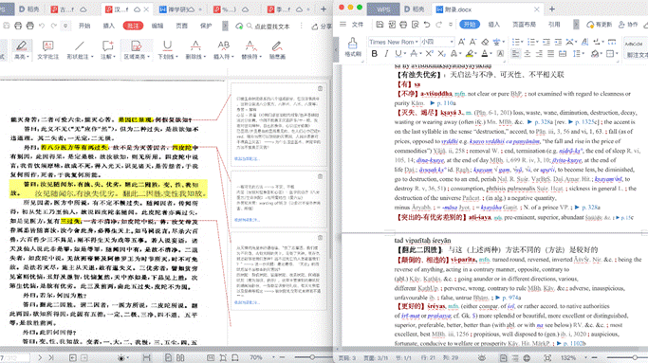Viewport: 648px width, 363px height.
Task: Expand highlighter options arrow in PDF ribbon
Action: (x=28, y=57)
